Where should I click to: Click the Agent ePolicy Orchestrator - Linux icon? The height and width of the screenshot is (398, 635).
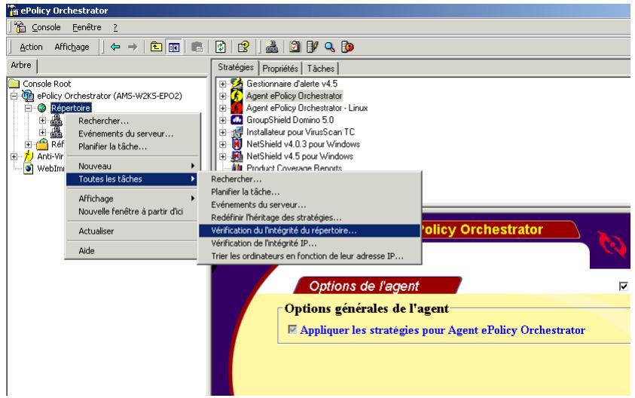(x=237, y=108)
